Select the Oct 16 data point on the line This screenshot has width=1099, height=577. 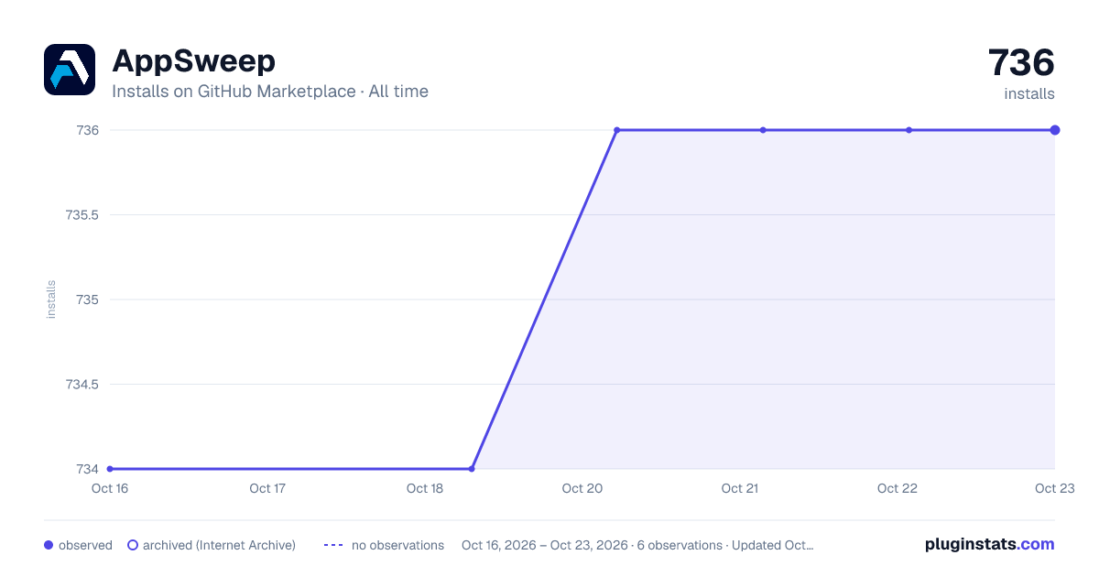110,469
